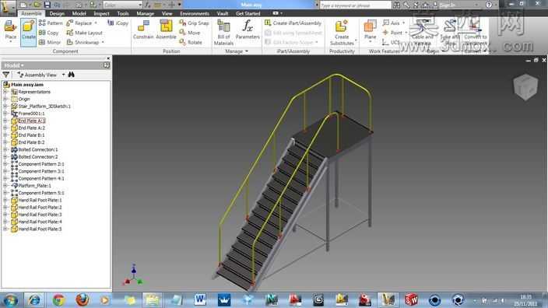Viewport: 548px width, 308px height.
Task: Select the Constrain tool
Action: coord(143,30)
